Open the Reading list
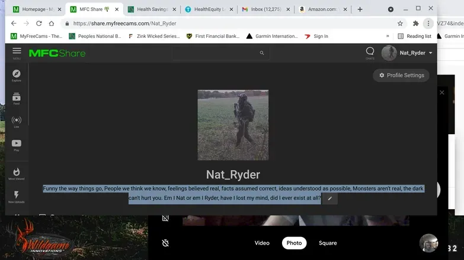The width and height of the screenshot is (464, 260). [x=415, y=36]
